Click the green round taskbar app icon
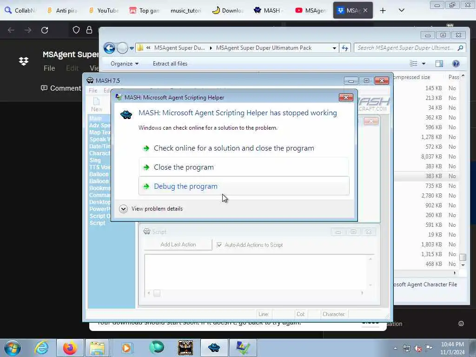 [157, 348]
